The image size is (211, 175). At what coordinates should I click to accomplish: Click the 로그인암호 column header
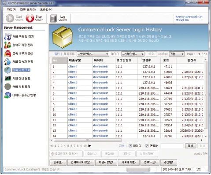point(126,61)
